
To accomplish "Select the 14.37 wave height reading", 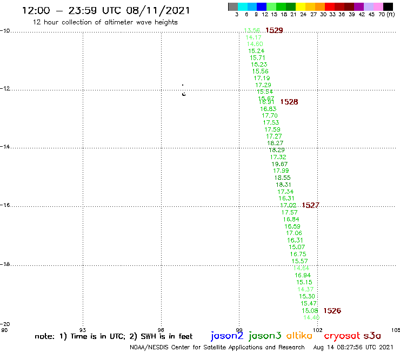I will [x=305, y=289].
